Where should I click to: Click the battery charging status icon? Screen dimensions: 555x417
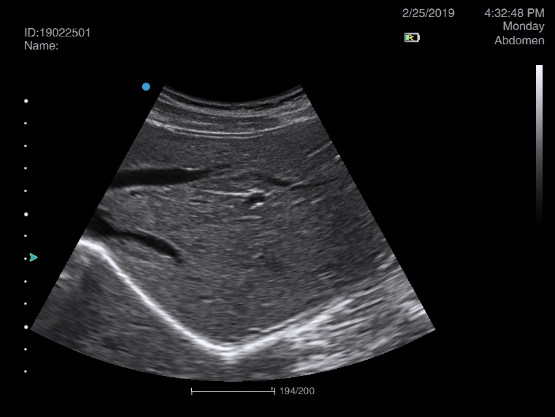(x=412, y=38)
